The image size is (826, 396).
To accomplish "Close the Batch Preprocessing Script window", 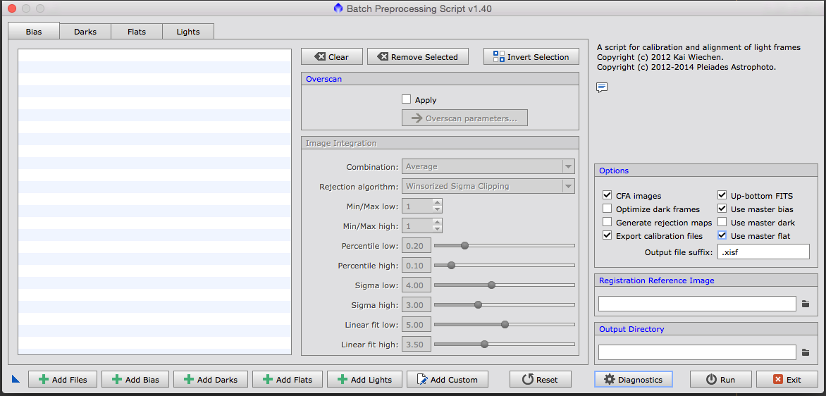I will pyautogui.click(x=13, y=8).
